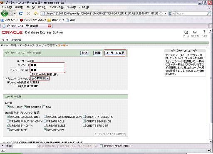Click the status bar icon at bottom right

(209, 151)
